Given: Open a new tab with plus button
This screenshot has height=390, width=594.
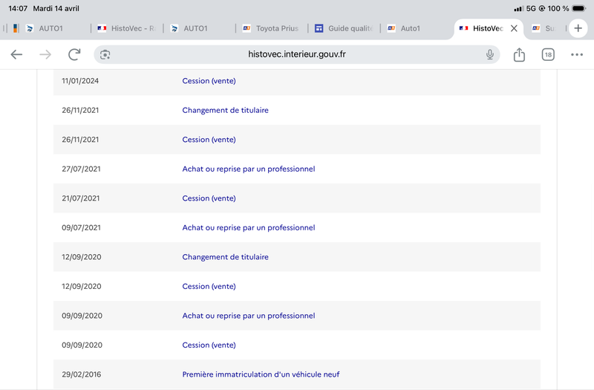Looking at the screenshot, I should [578, 28].
